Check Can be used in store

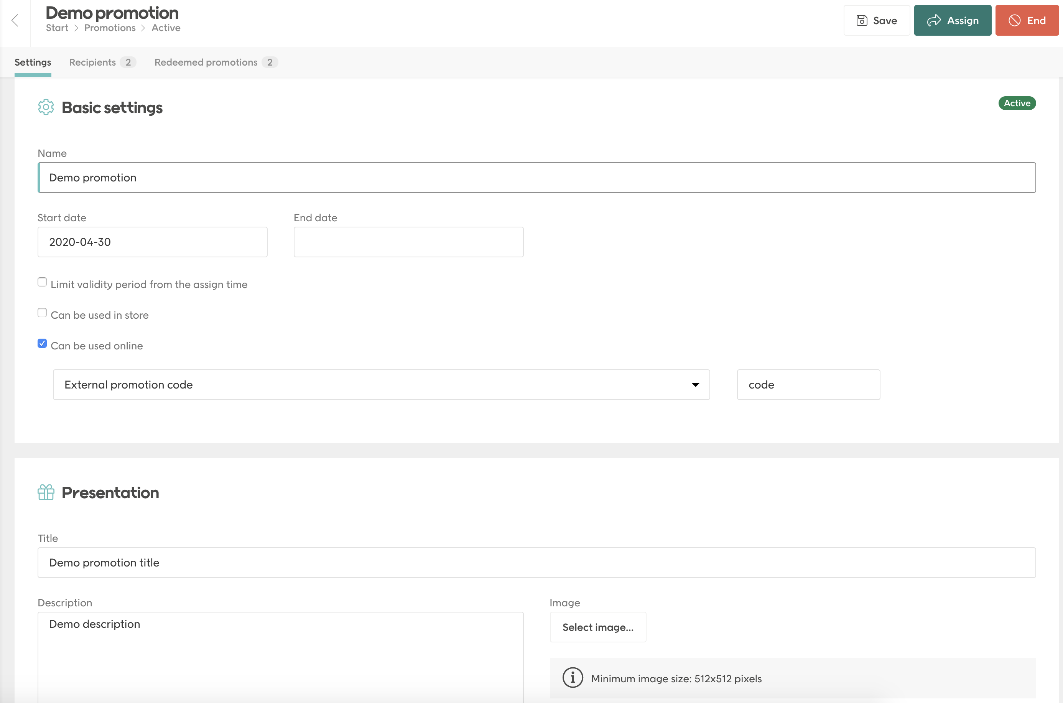coord(42,313)
